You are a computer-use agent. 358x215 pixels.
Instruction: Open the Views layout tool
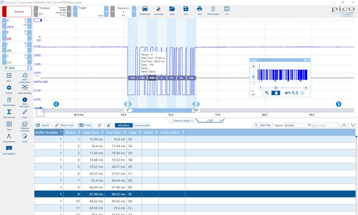[9, 126]
